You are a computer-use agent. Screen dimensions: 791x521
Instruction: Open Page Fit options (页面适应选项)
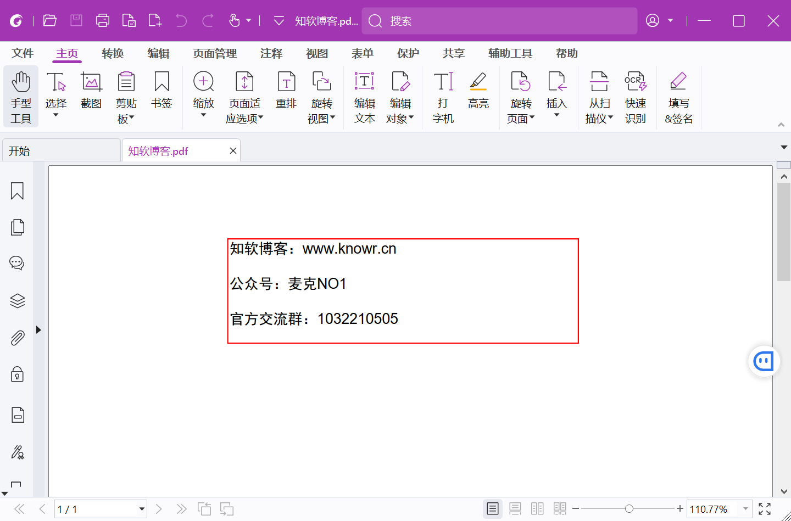pos(244,97)
